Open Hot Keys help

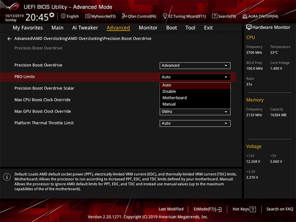pyautogui.click(x=244, y=209)
